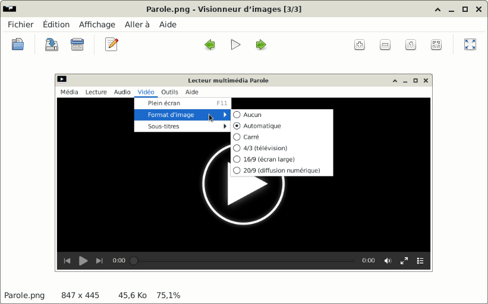488x304 pixels.
Task: Select 20/9 (diffusion numérique) radio option
Action: (237, 170)
